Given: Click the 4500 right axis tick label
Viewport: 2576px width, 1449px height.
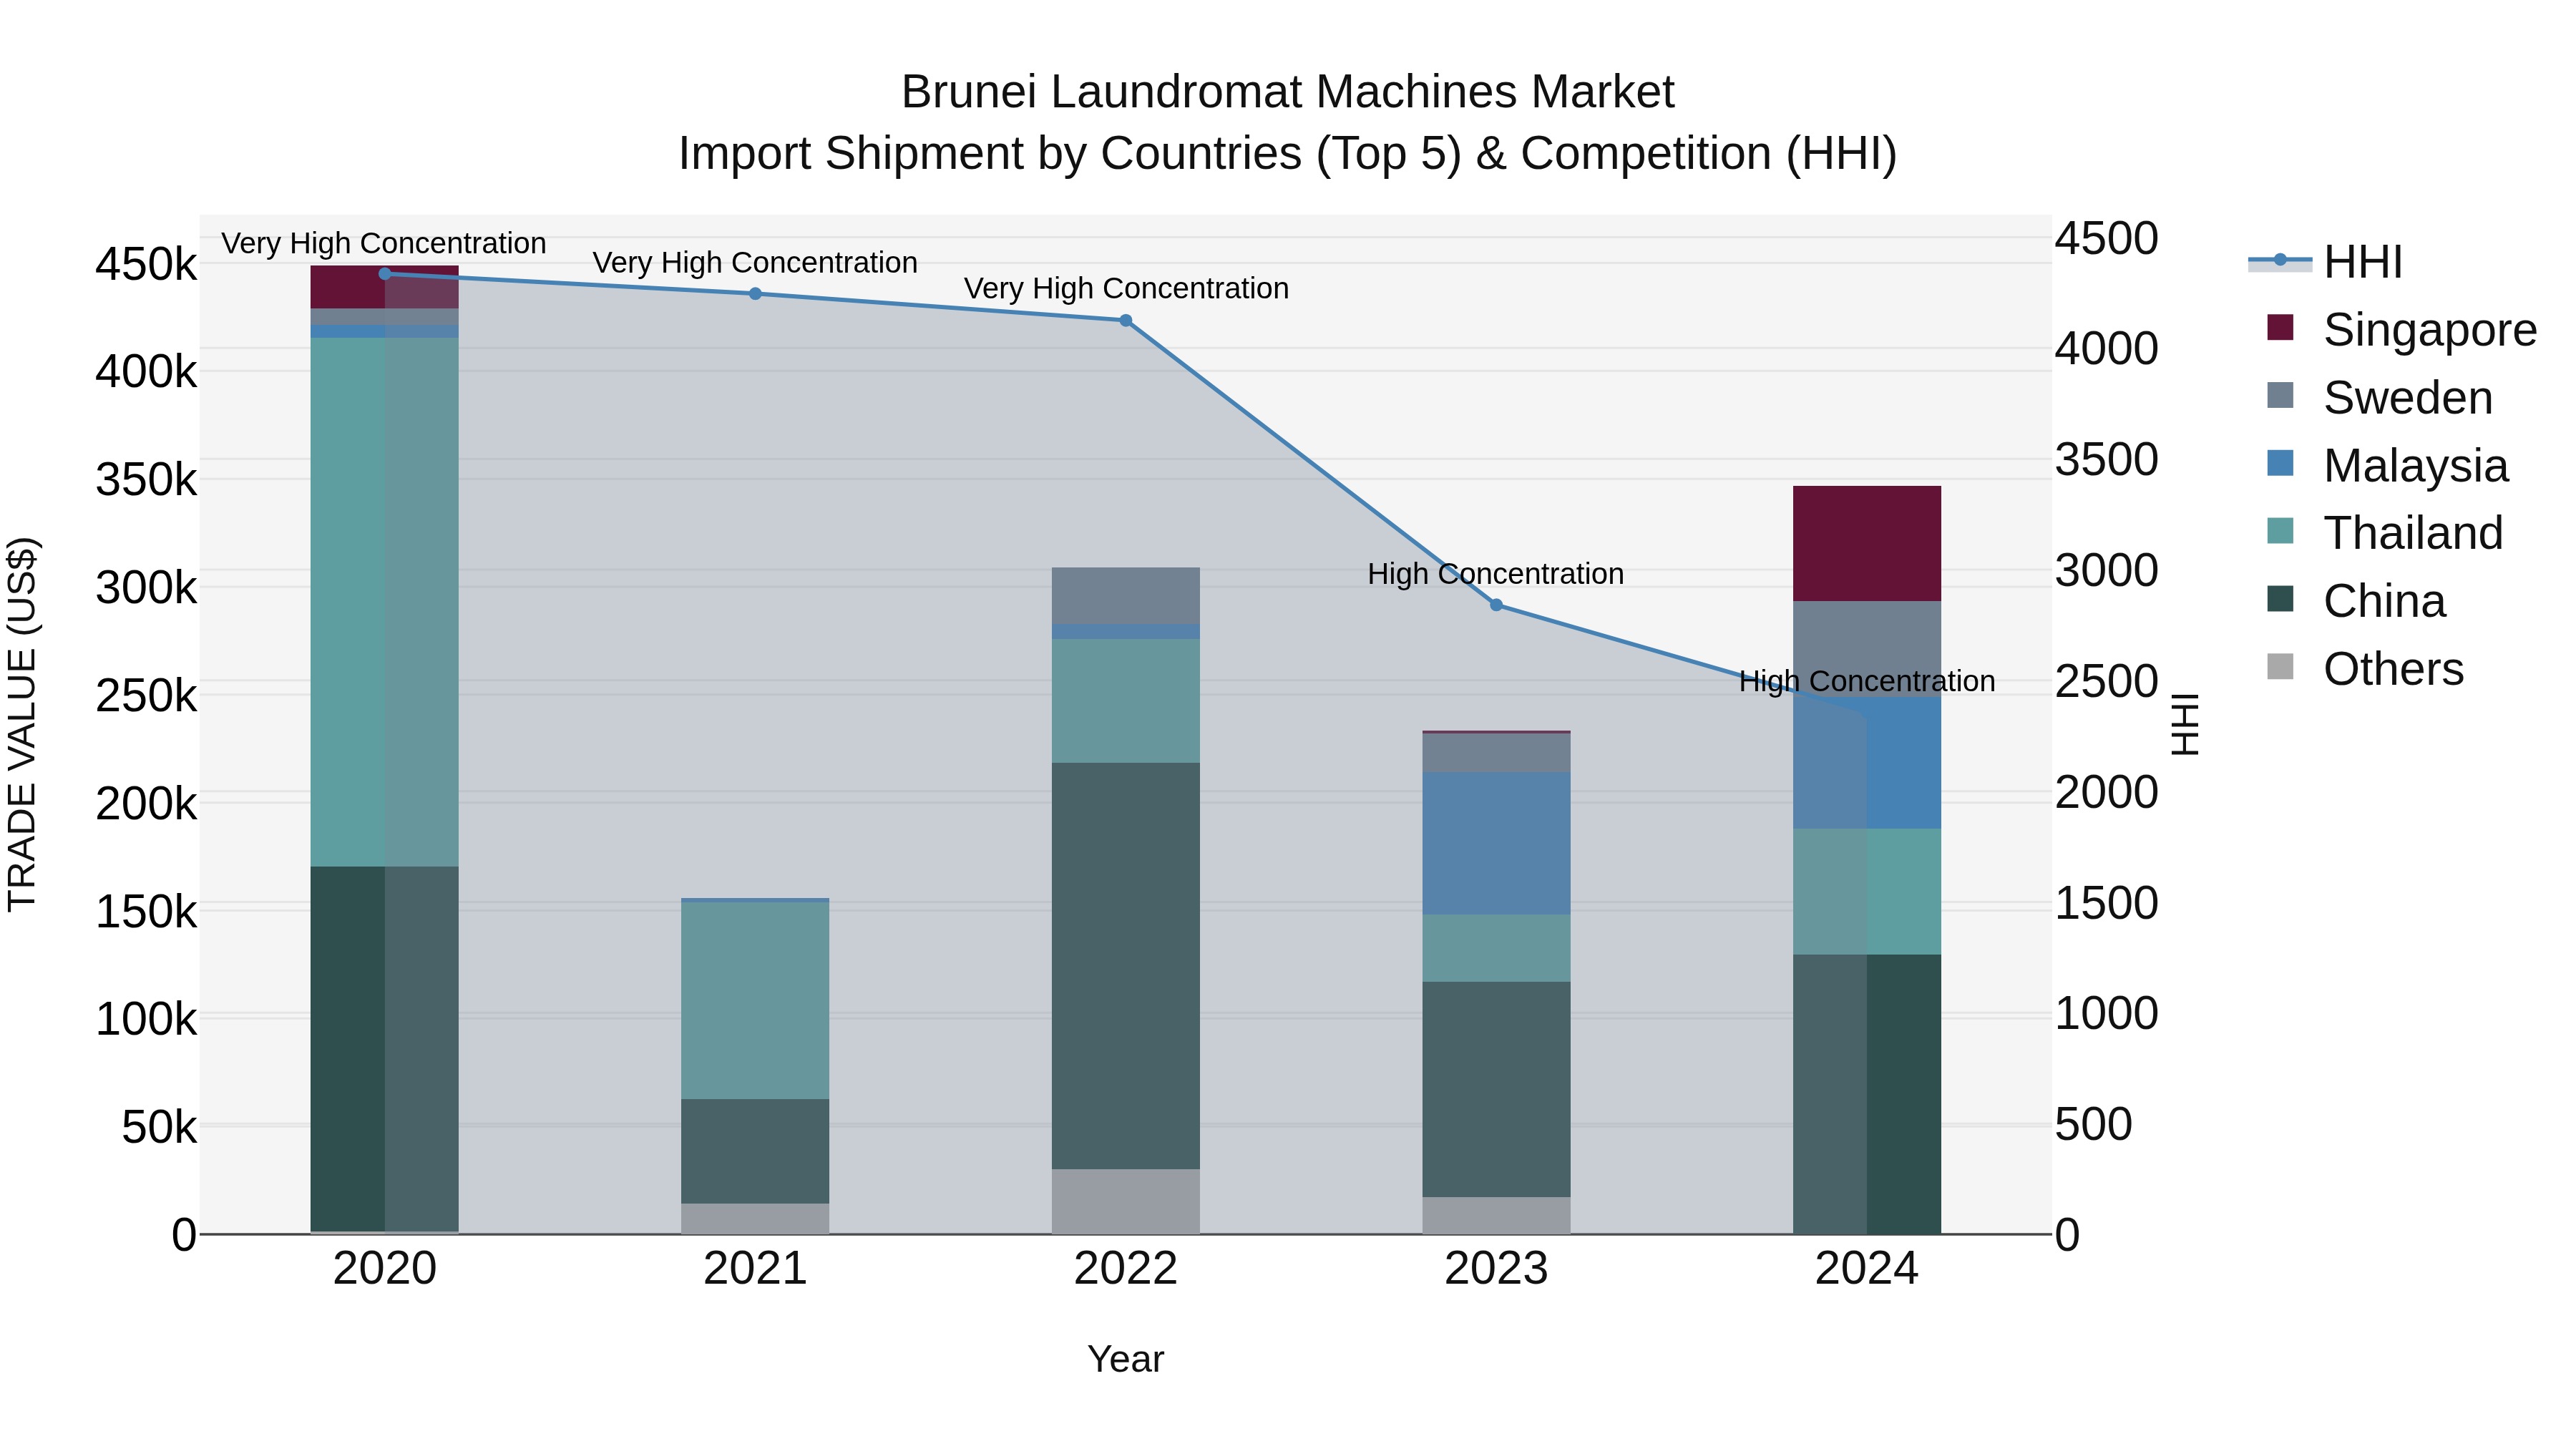Looking at the screenshot, I should coord(2107,238).
